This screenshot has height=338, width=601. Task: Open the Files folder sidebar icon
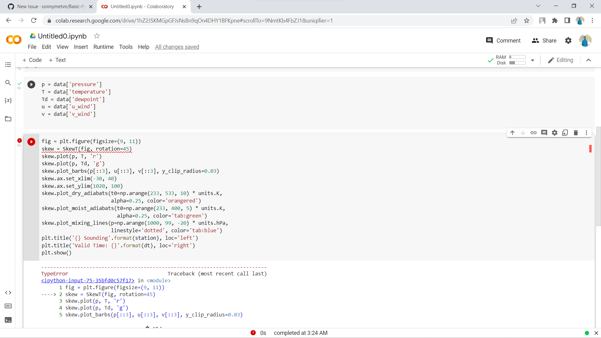(x=8, y=119)
